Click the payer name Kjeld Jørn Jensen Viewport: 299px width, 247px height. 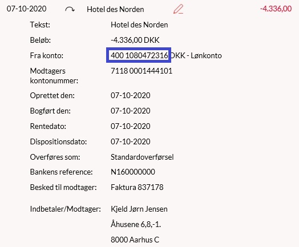(139, 209)
